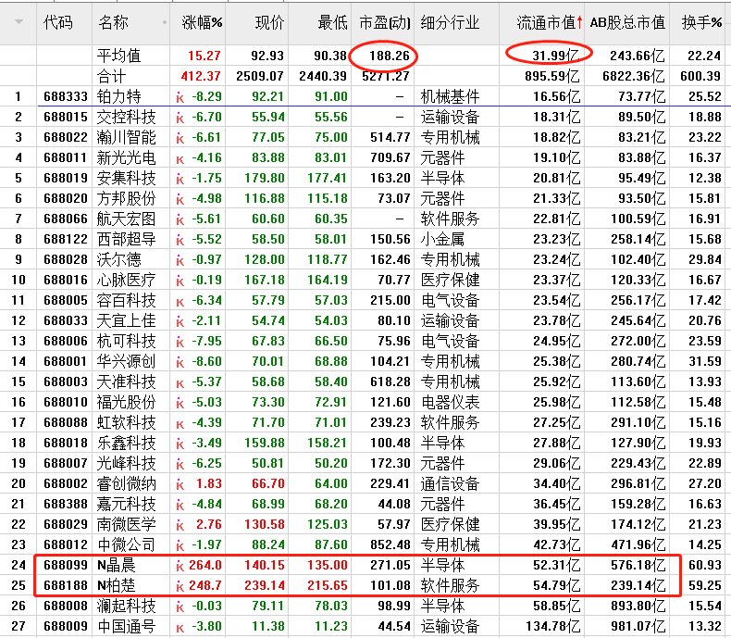Screen dimensions: 731x638
Task: Click the K icon in 睿创微纳 row
Action: 180,485
